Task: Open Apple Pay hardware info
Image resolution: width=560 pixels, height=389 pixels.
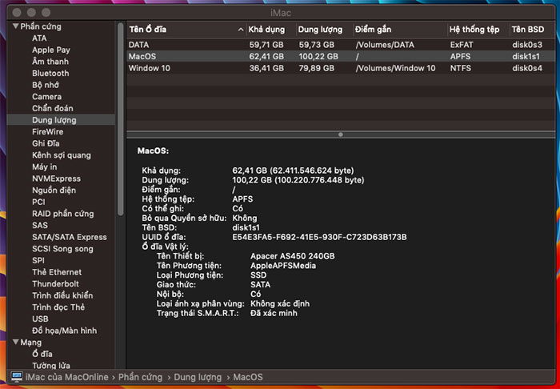Action: point(51,50)
